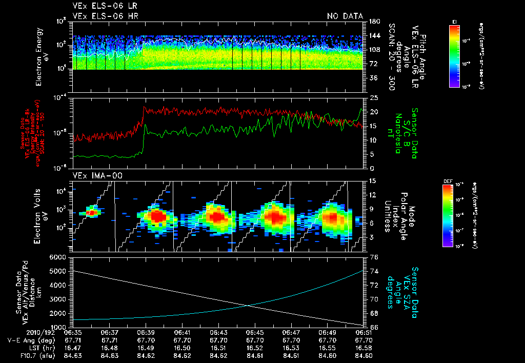
Task: Click the 'F10.7 (sfu)' row label
Action: (37, 356)
